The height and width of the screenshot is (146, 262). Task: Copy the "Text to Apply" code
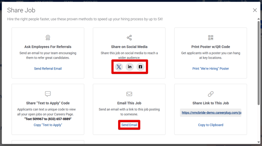[x=48, y=125]
